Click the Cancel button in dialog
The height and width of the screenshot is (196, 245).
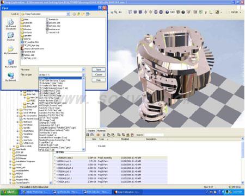99,74
